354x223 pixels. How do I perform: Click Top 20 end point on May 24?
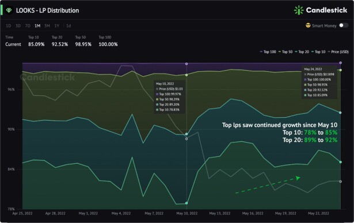click(x=340, y=113)
